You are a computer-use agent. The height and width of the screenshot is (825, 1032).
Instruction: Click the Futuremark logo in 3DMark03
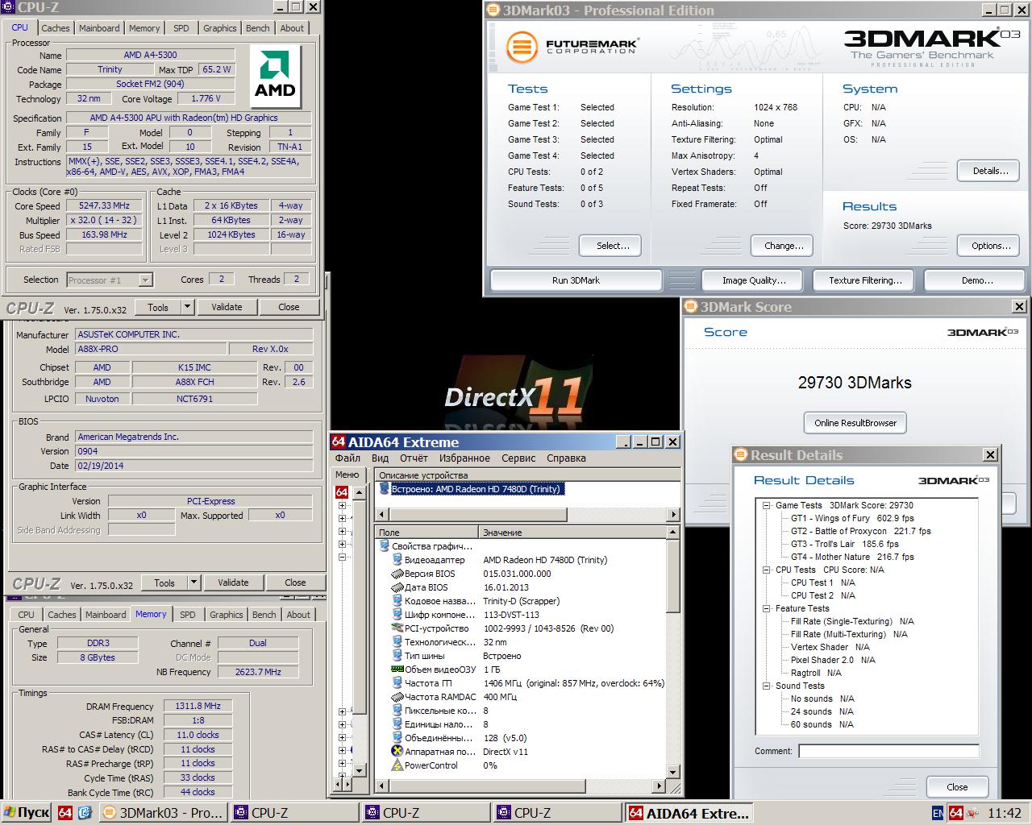(x=572, y=46)
